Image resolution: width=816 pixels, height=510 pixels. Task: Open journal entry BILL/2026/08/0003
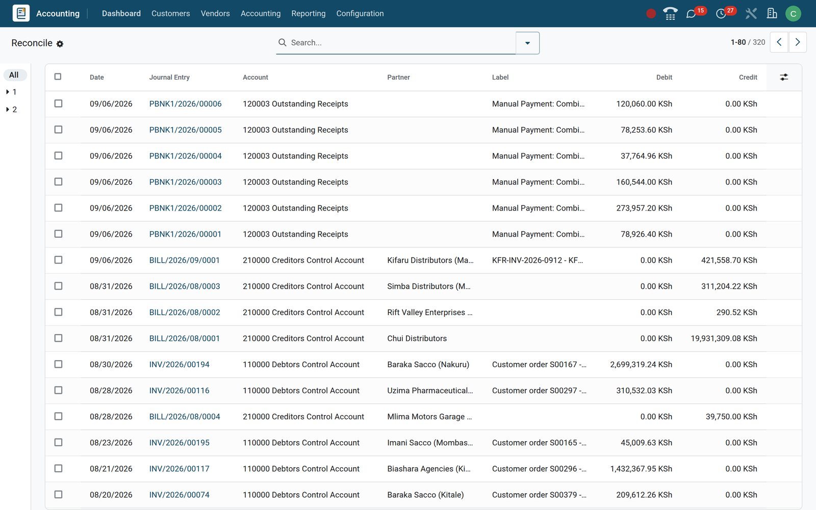click(185, 286)
